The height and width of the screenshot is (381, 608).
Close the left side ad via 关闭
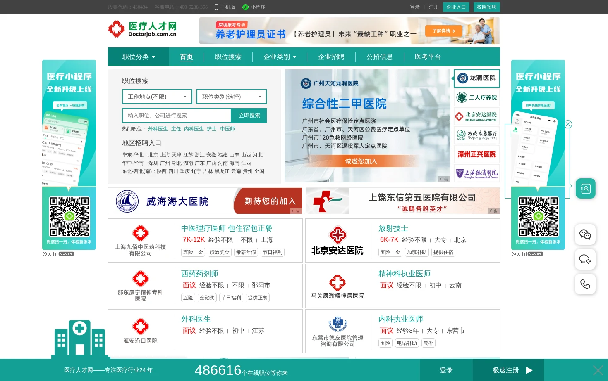(58, 254)
